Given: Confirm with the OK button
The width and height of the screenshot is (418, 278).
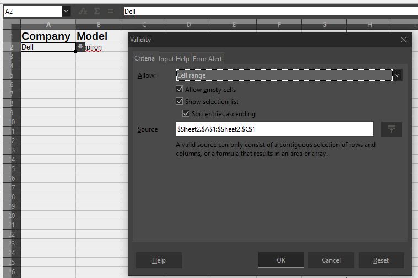Looking at the screenshot, I should tap(281, 260).
